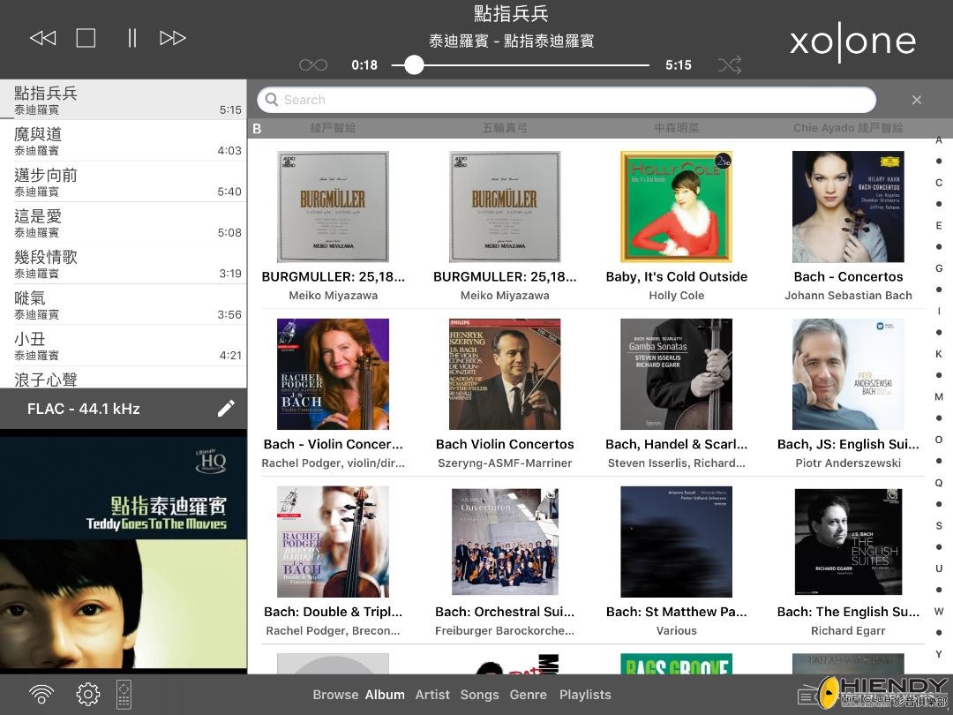This screenshot has width=953, height=715.
Task: Play the track 魔與道
Action: [x=124, y=141]
